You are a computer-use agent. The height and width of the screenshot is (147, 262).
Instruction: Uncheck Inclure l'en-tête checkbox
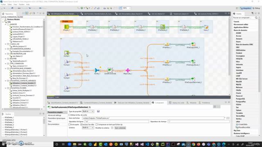tap(81, 125)
